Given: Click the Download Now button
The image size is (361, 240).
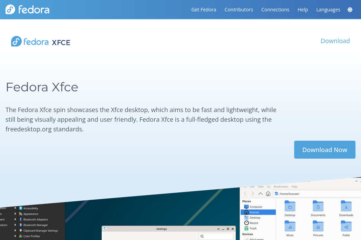Looking at the screenshot, I should (324, 149).
